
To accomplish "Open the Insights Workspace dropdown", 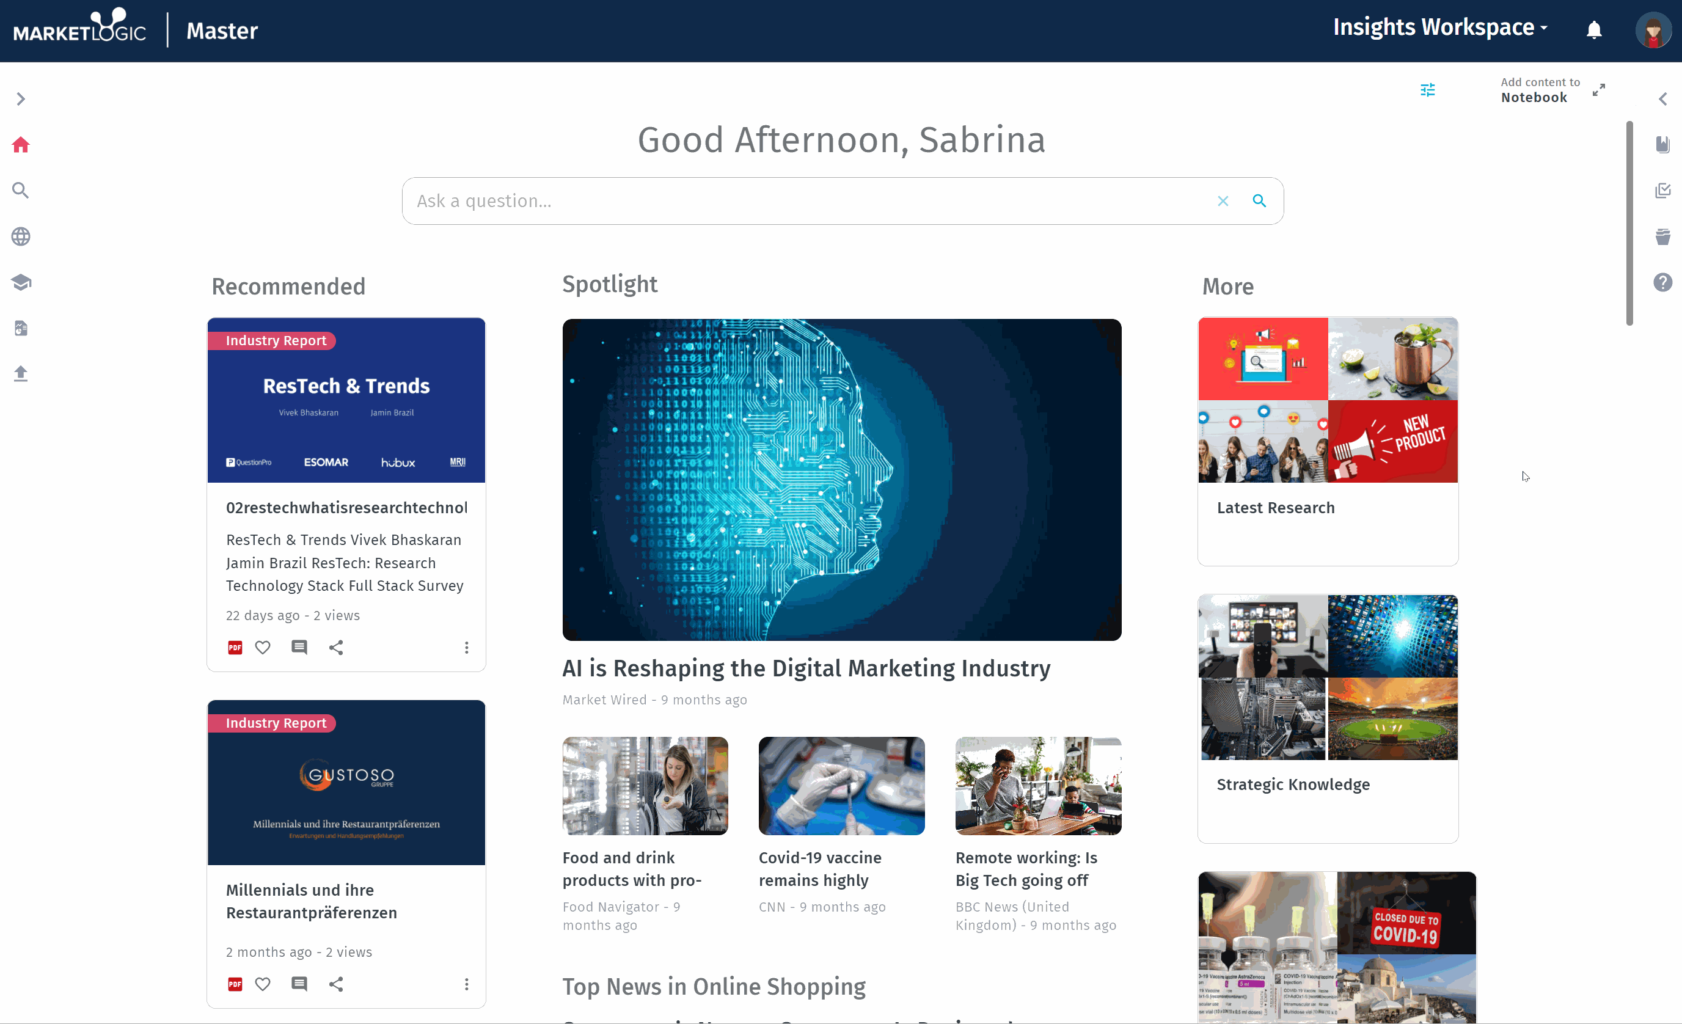I will [1439, 27].
